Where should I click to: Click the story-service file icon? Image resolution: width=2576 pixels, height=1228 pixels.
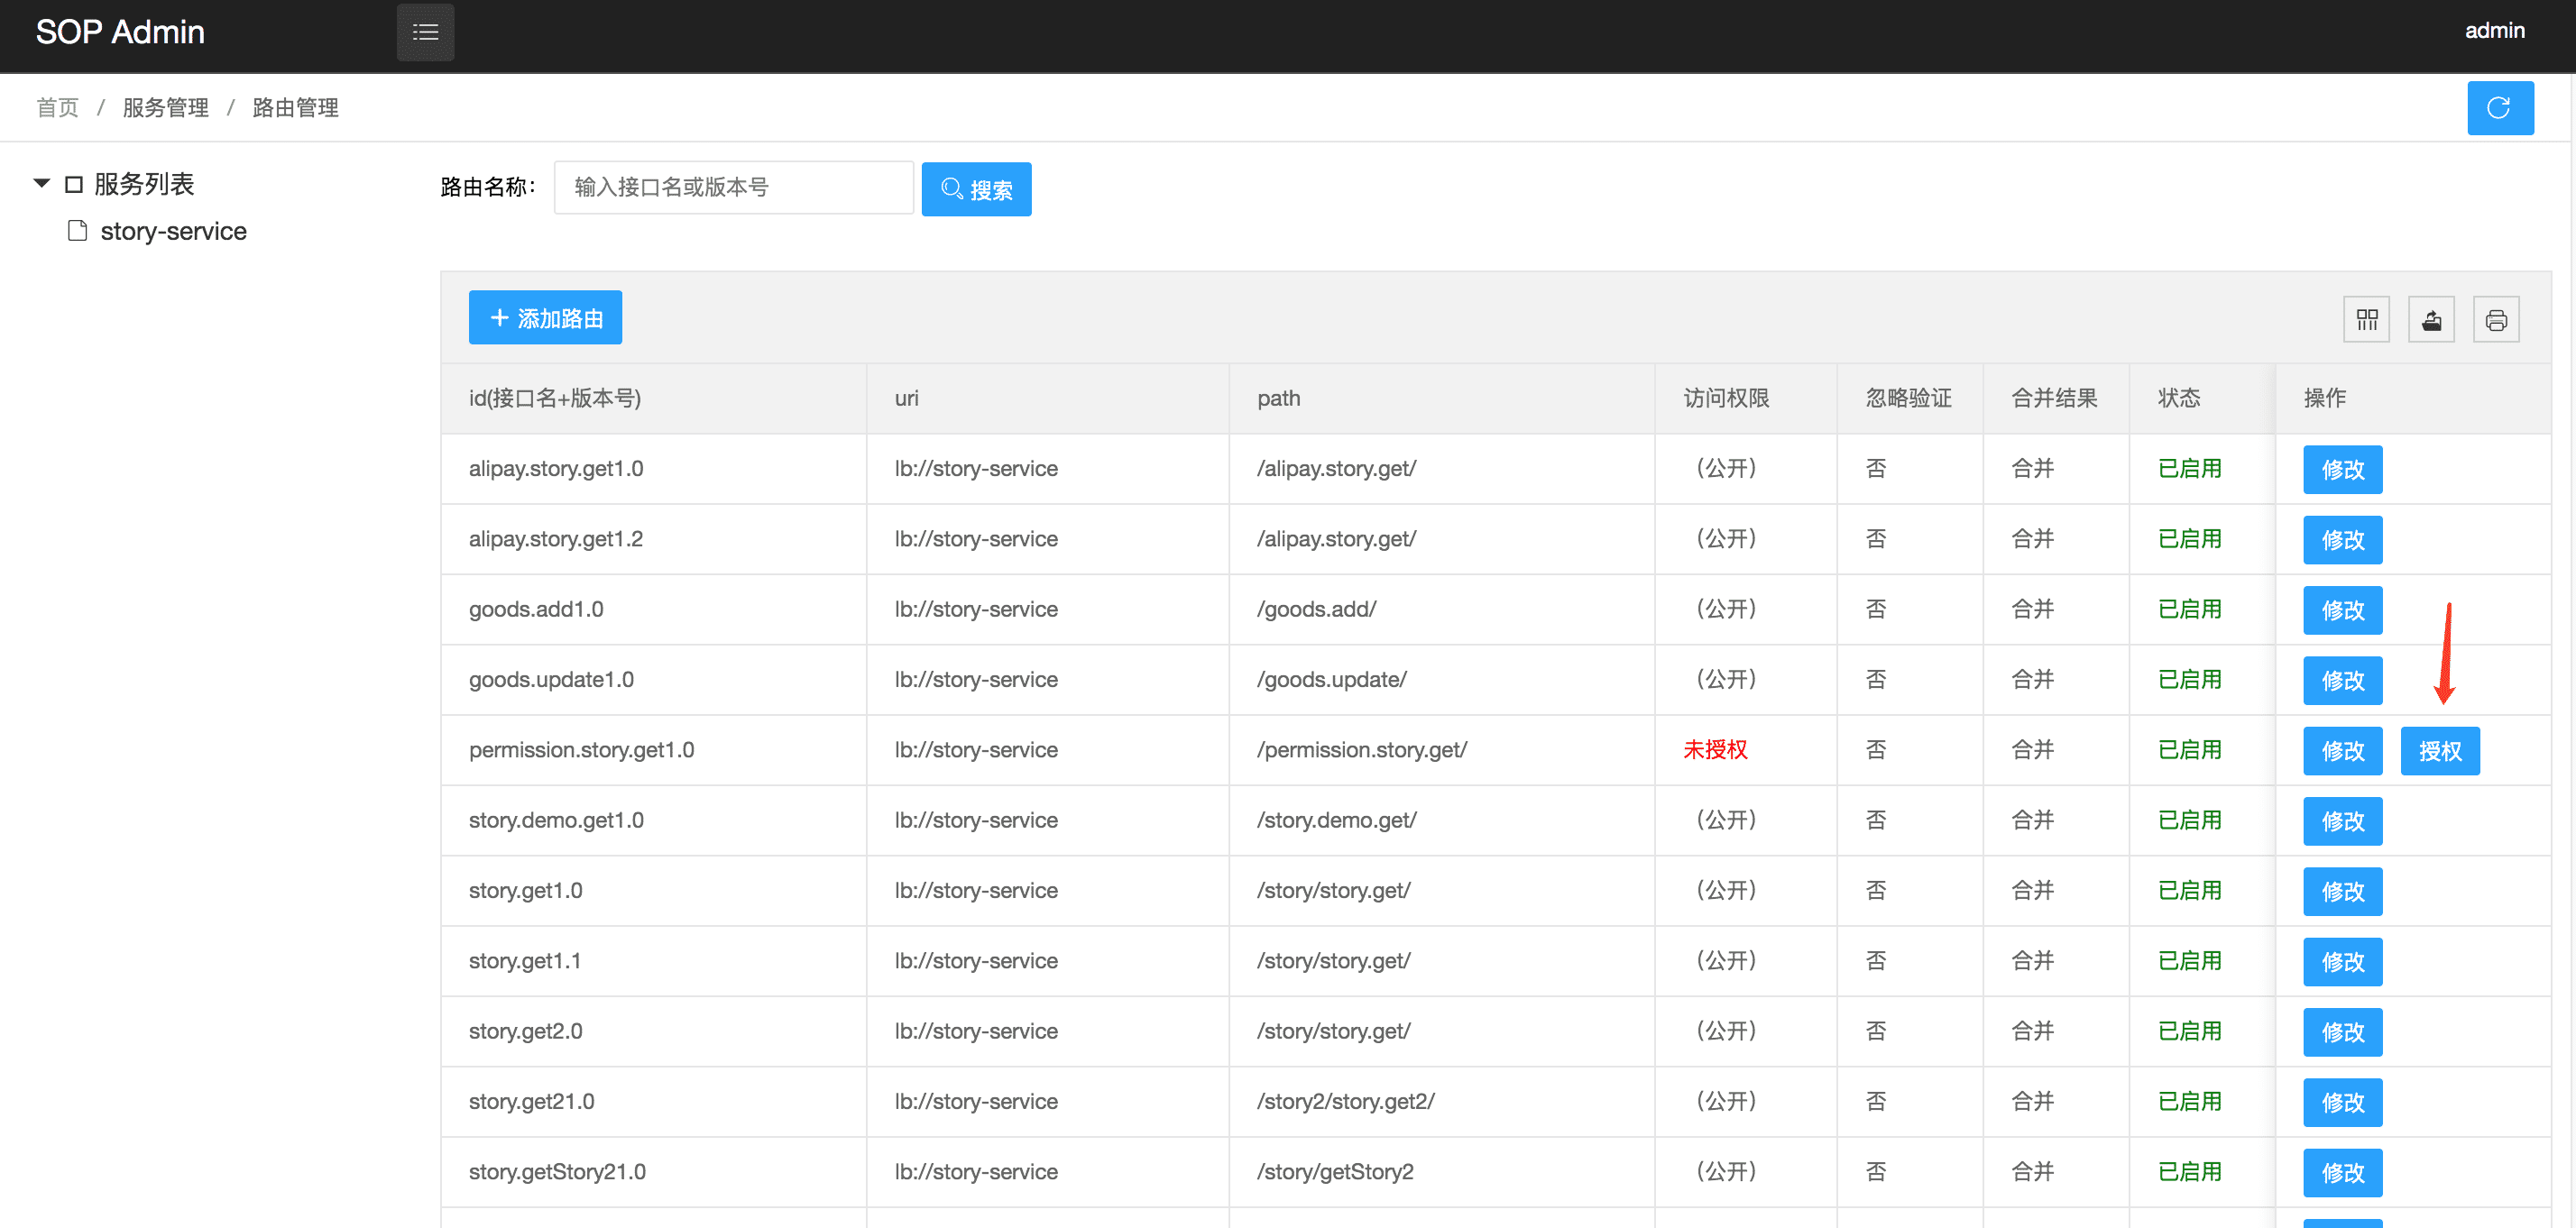(x=77, y=231)
